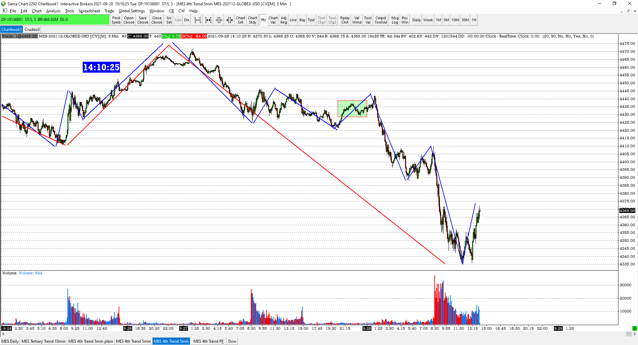Select the Chart Val tool
Image resolution: width=638 pixels, height=345 pixels.
tap(273, 20)
